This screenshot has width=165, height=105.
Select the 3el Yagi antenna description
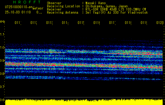[x=116, y=12]
